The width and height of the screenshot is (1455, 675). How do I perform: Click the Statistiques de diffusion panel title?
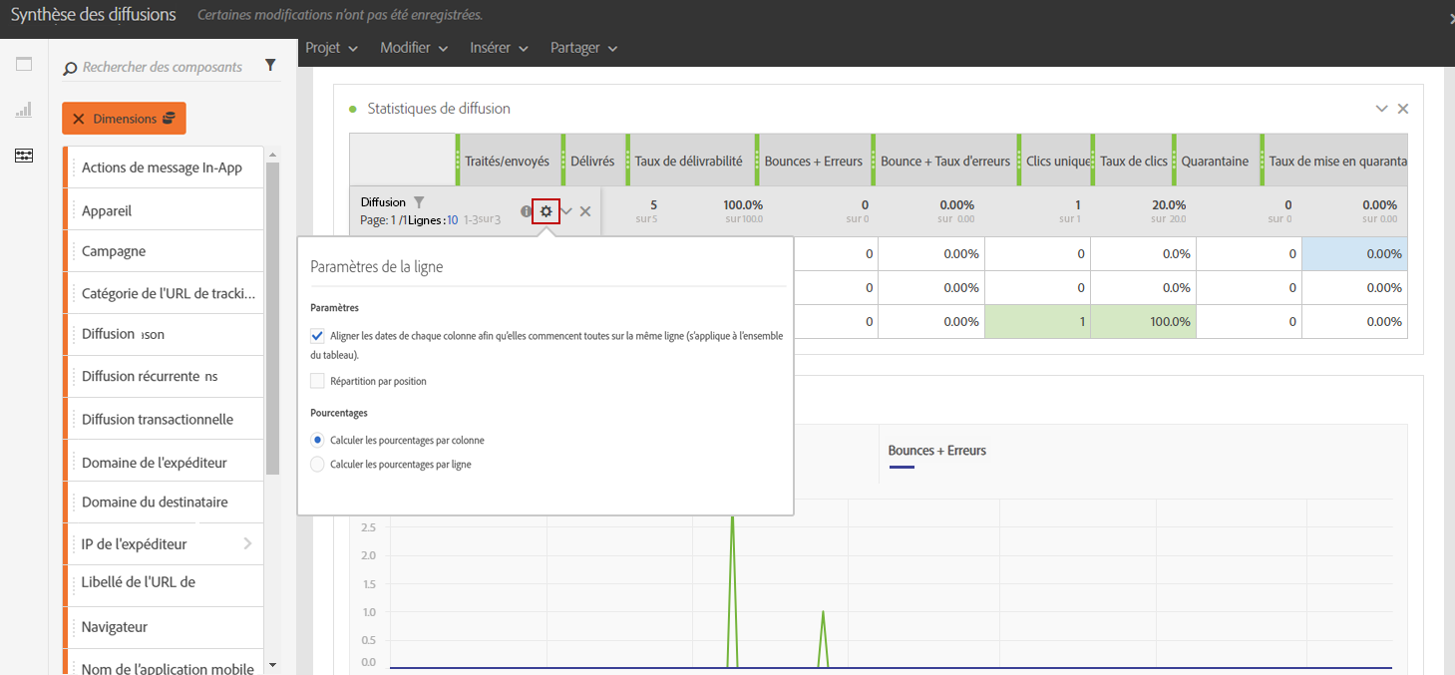coord(439,109)
